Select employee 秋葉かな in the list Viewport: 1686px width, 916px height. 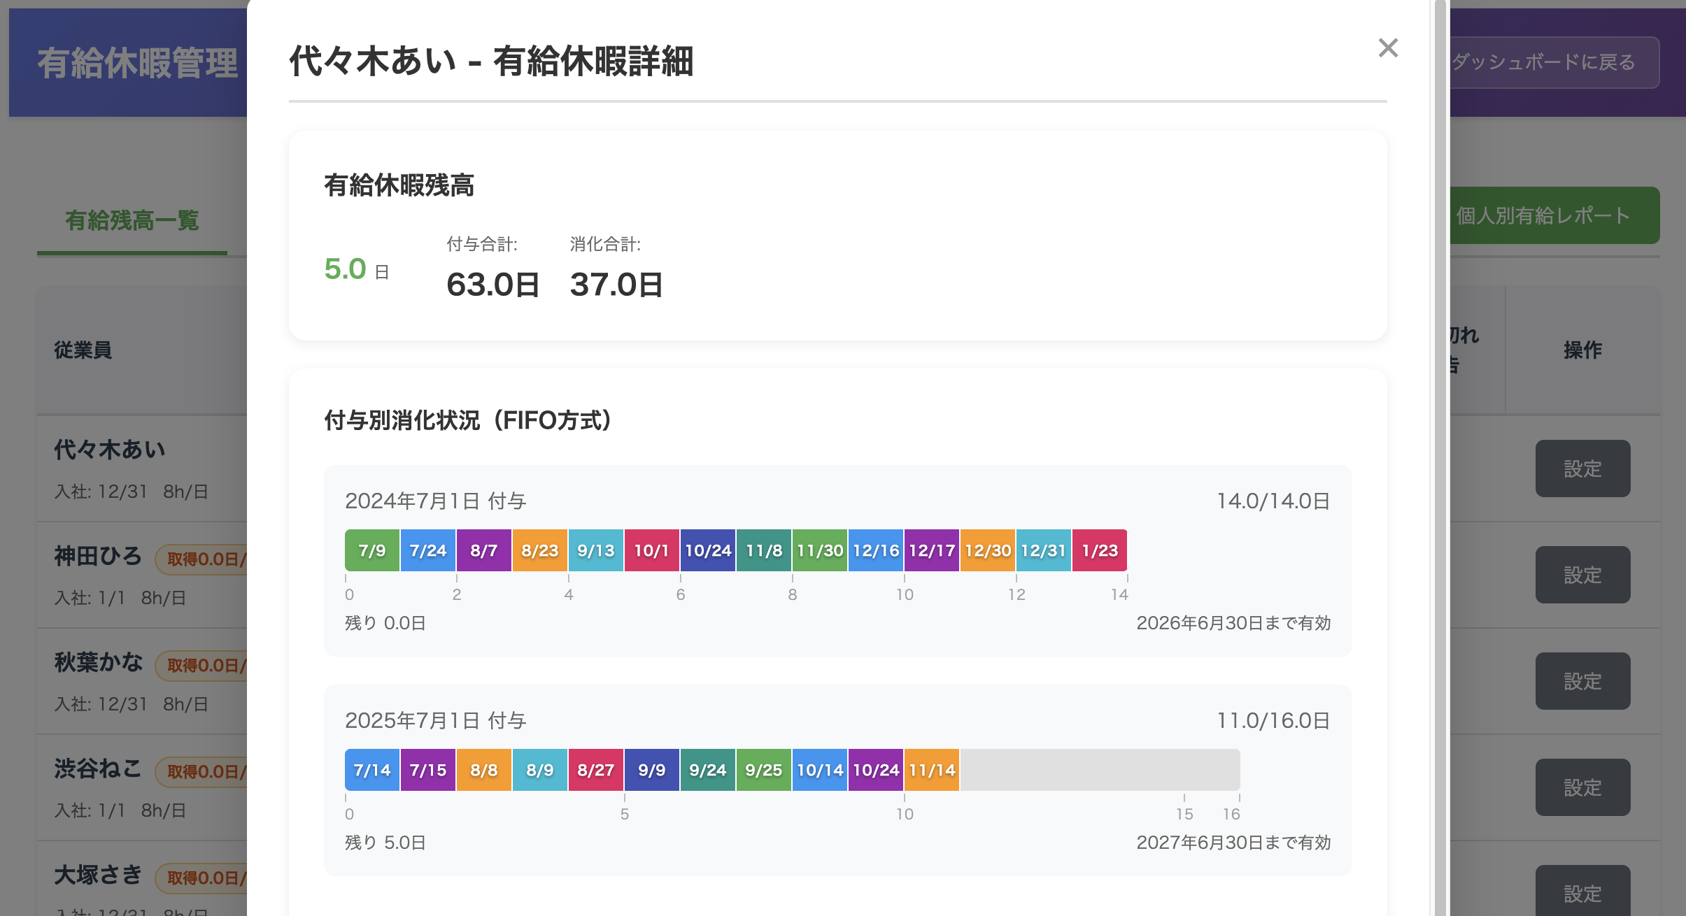[x=98, y=664]
